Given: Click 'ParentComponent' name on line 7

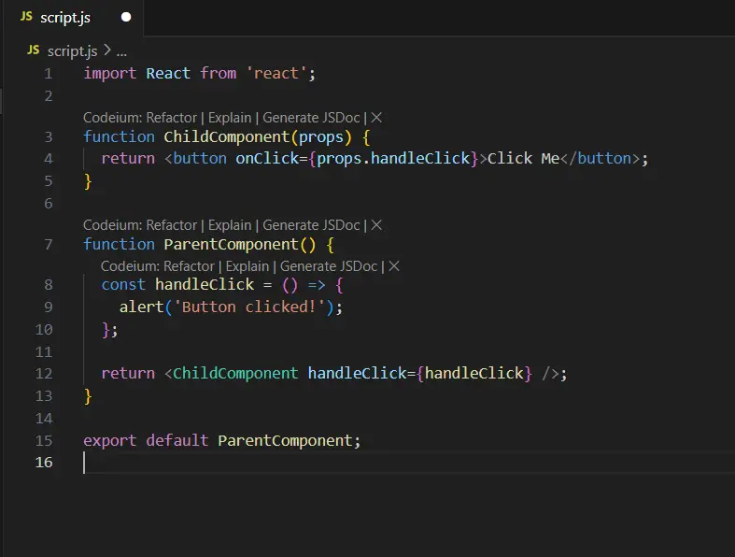Looking at the screenshot, I should click(x=231, y=245).
